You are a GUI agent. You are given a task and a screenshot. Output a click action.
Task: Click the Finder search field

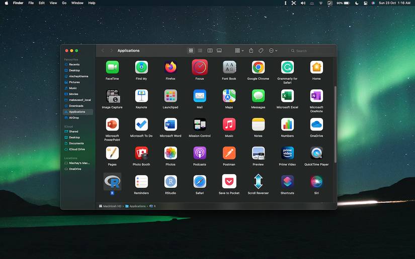(x=311, y=51)
